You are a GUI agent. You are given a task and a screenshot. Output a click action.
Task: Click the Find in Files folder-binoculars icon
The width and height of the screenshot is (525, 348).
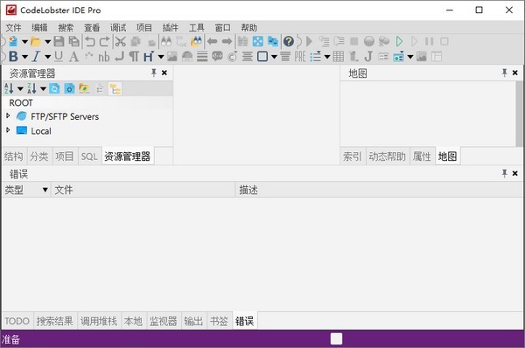(197, 41)
